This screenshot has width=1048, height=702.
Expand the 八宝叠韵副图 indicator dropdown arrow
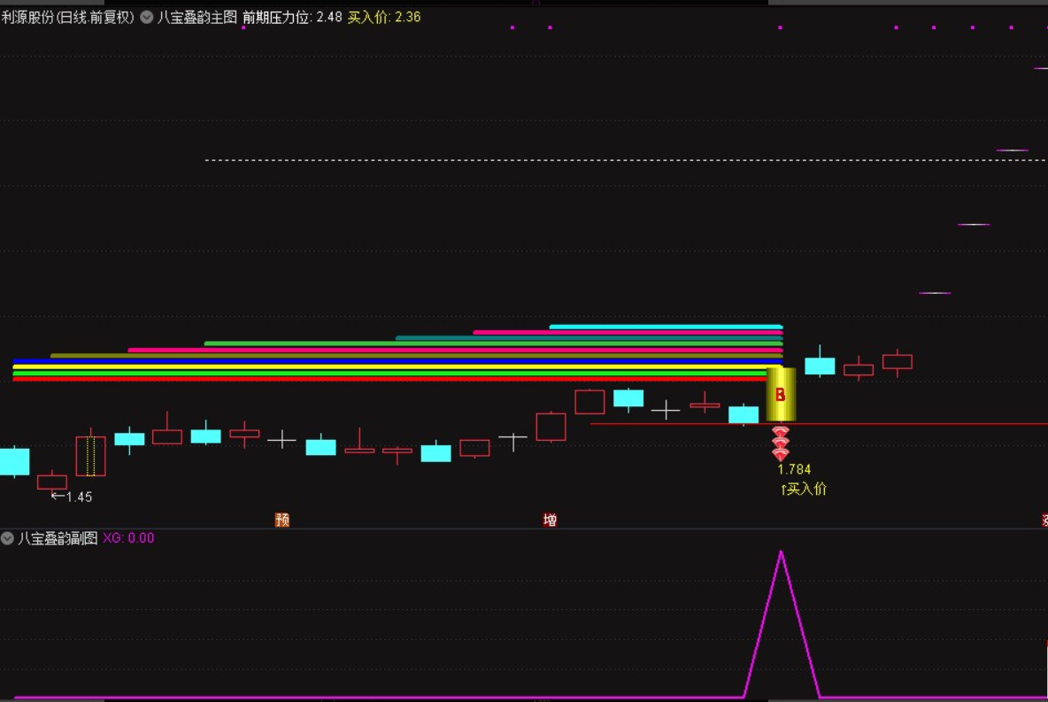pos(8,538)
